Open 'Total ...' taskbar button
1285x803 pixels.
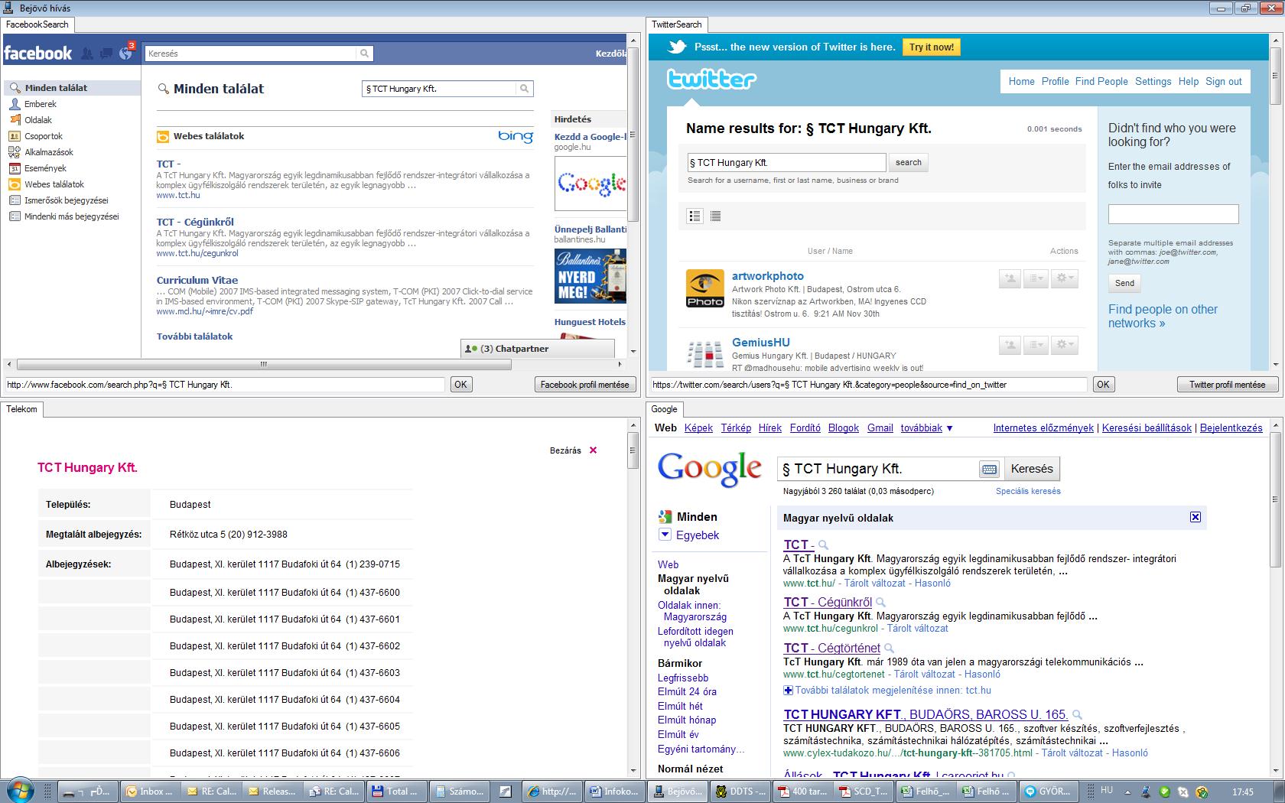pyautogui.click(x=395, y=791)
